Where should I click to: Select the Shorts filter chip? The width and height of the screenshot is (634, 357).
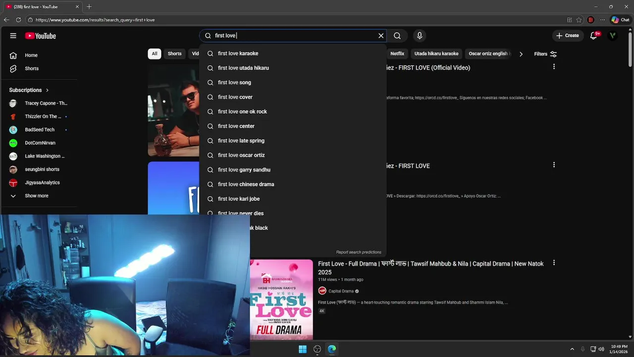pyautogui.click(x=174, y=54)
